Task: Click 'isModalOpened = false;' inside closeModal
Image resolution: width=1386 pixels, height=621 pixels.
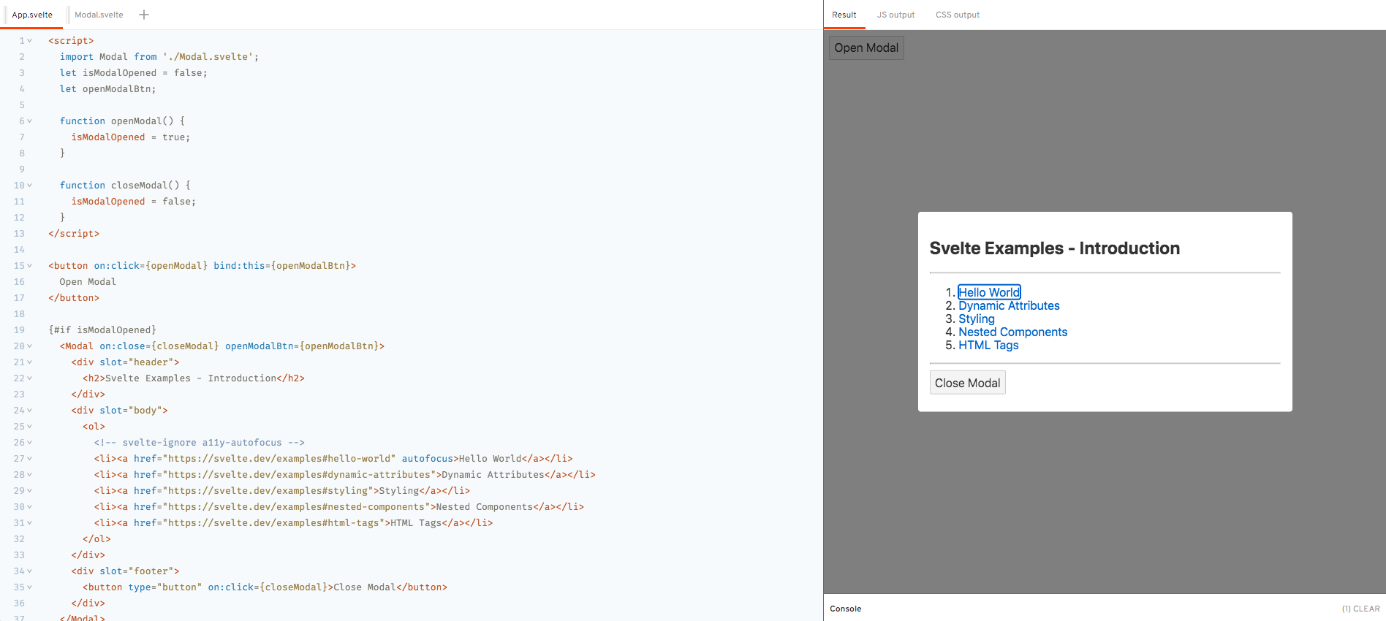Action: coord(134,202)
